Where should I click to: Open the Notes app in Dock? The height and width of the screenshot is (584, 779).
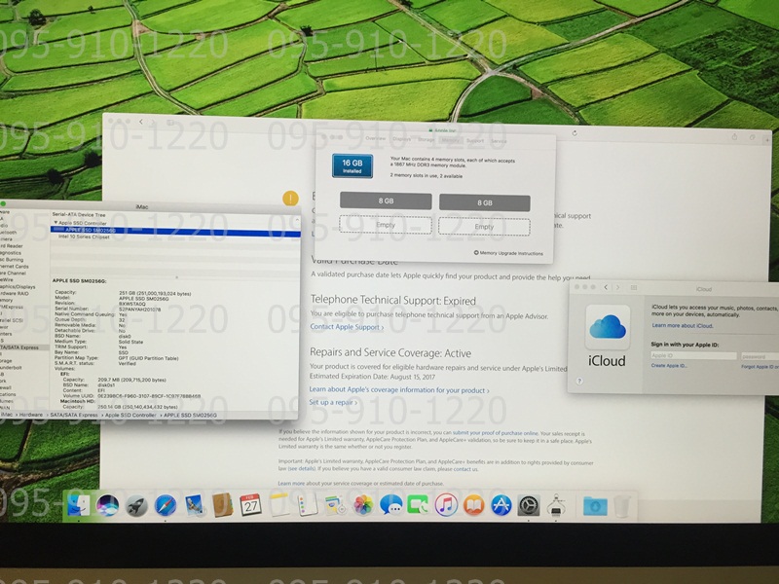coord(279,505)
